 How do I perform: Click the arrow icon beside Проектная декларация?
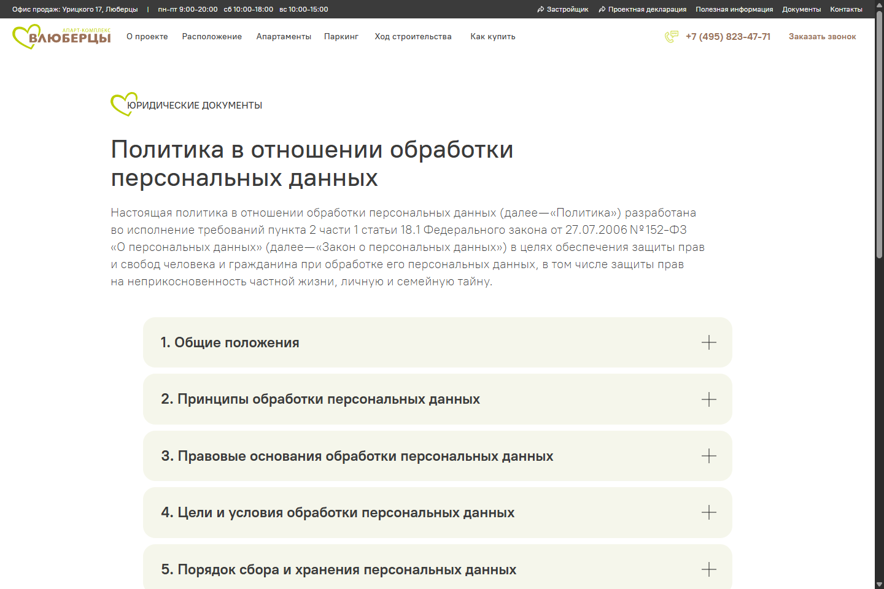pos(603,9)
